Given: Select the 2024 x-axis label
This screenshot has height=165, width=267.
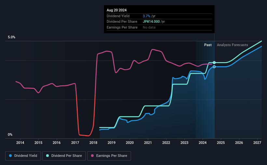Looking at the screenshot, I should (x=203, y=143).
